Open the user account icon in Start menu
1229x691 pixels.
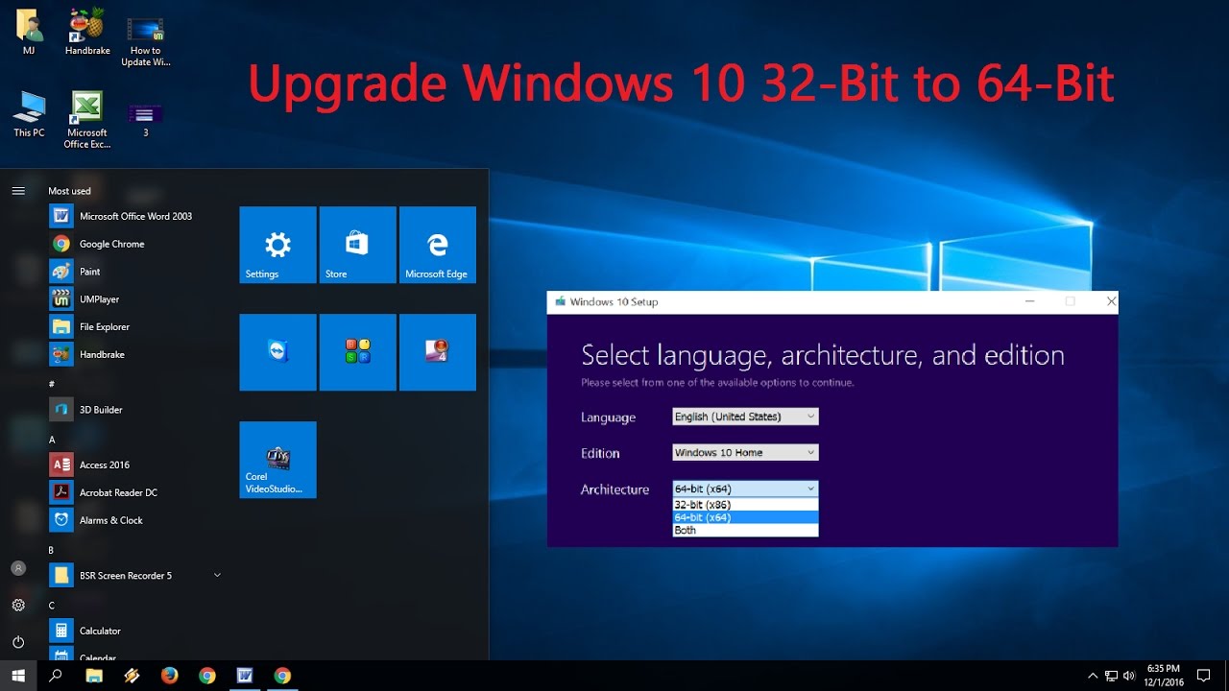18,568
